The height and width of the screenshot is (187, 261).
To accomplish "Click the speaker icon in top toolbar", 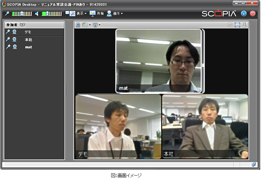I will pos(37,14).
